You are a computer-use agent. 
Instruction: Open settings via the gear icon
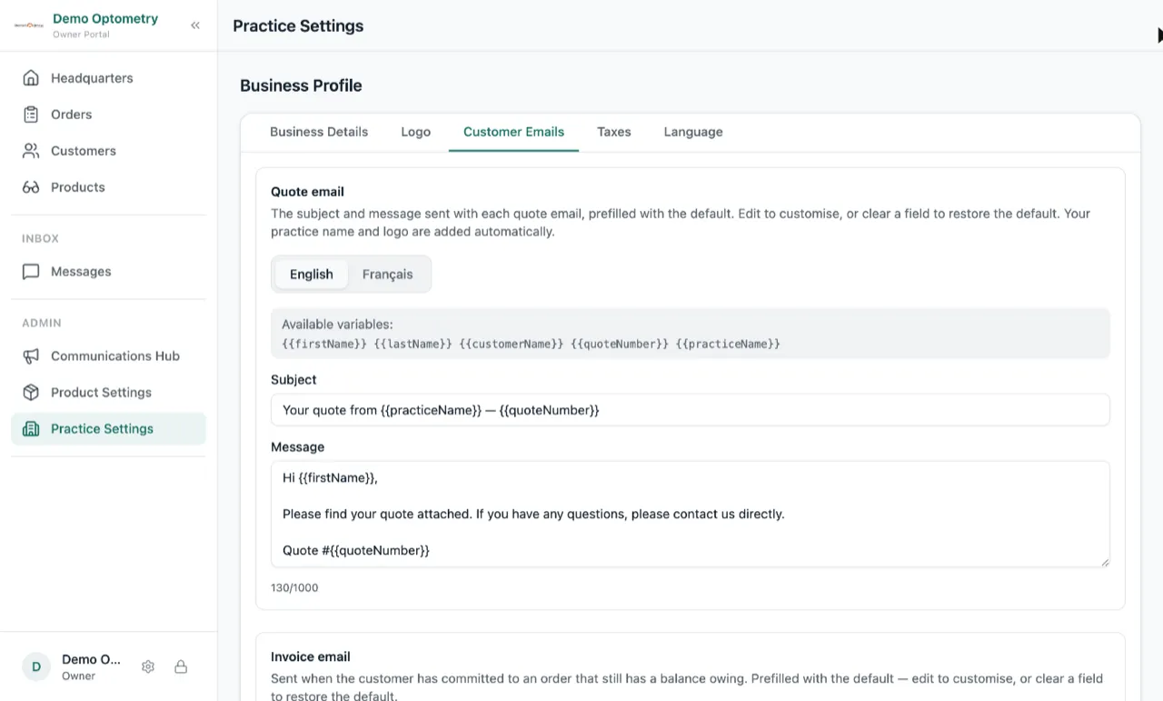tap(148, 666)
